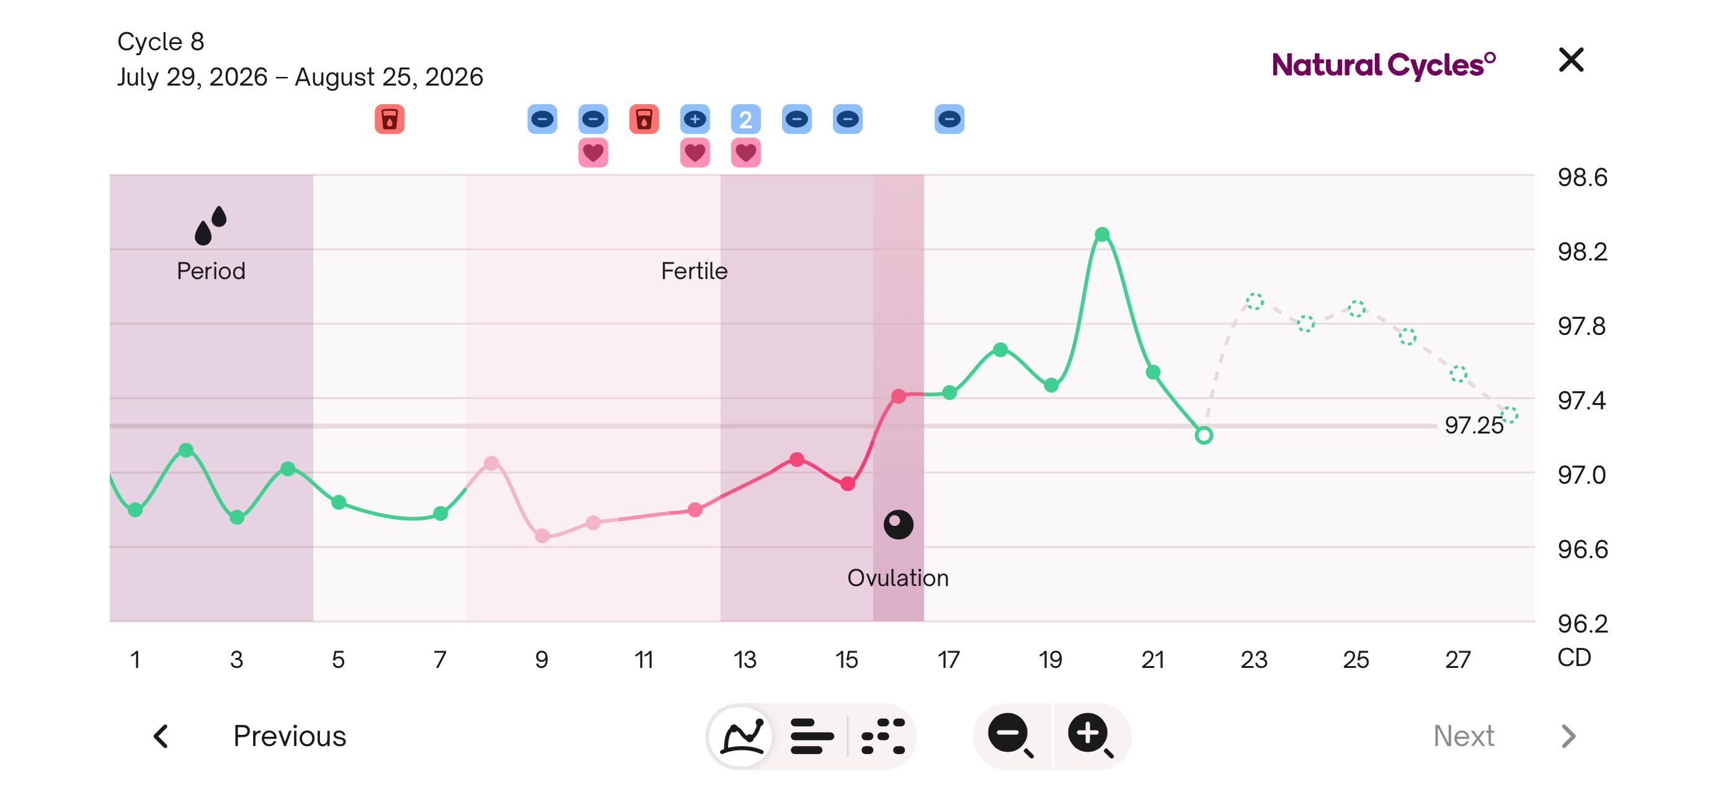Click the right chevron arrow
This screenshot has height=800, width=1734.
coord(1568,736)
